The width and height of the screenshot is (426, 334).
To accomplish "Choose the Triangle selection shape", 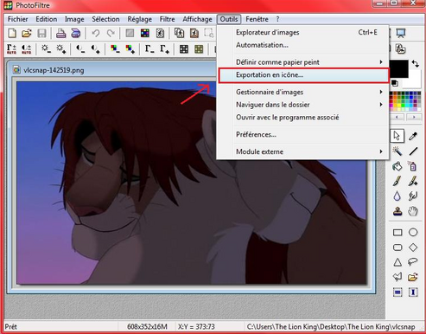I will coord(397,262).
